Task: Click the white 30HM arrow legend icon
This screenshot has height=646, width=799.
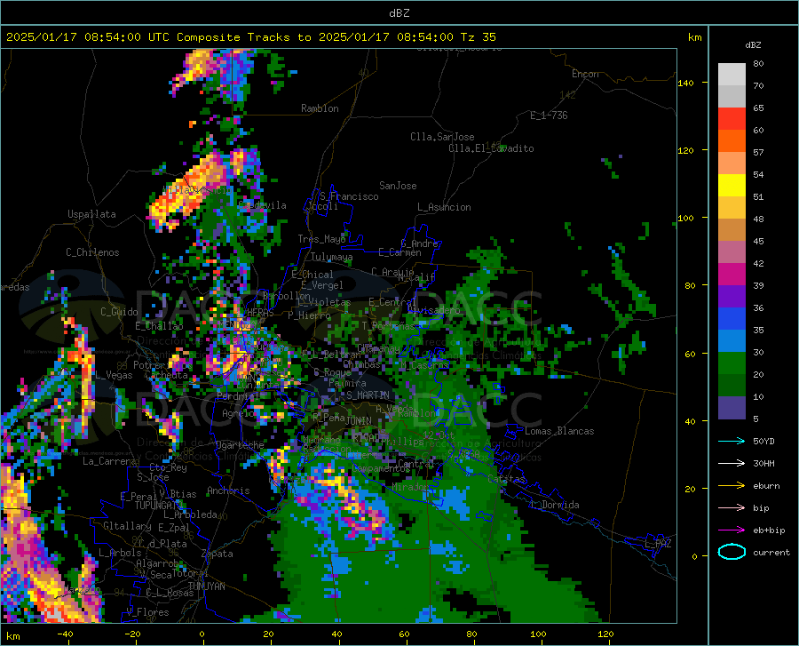Action: click(732, 464)
